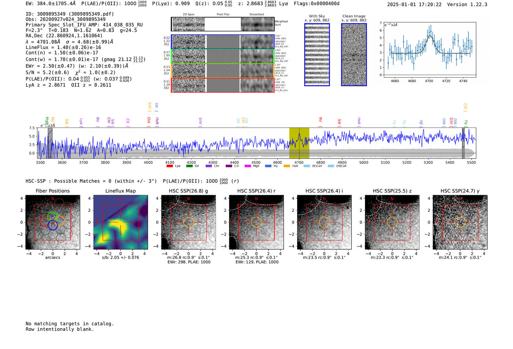Click 'No matching targets in catalog.' text
This screenshot has width=513, height=349.
(70, 324)
